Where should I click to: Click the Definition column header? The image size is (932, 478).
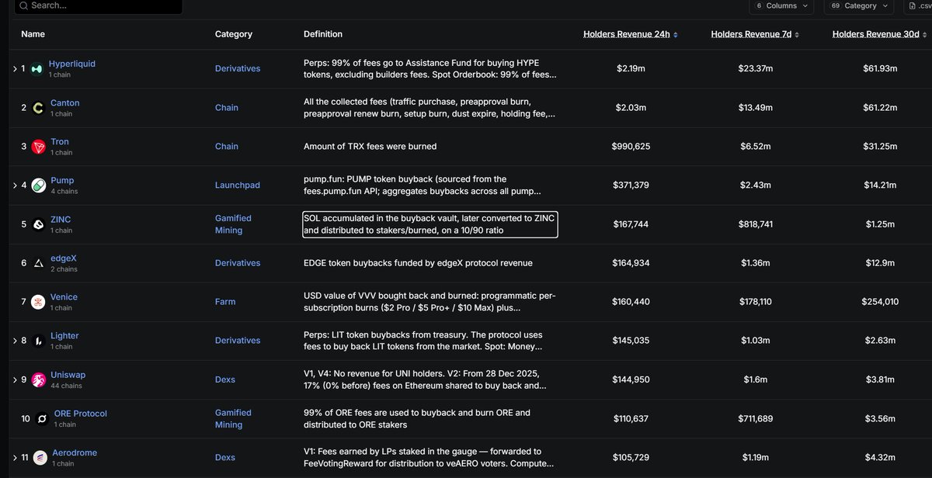323,34
